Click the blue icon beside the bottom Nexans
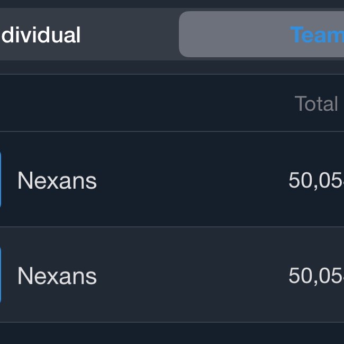344x344 pixels. coord(1,275)
